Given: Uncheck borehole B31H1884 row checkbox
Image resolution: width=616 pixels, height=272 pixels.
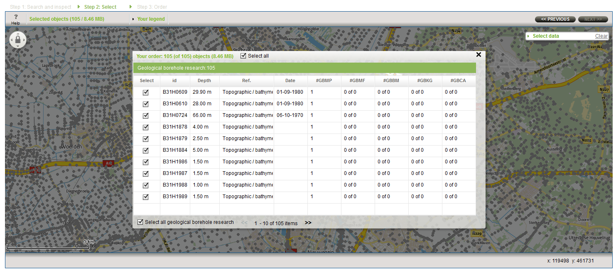Looking at the screenshot, I should (x=146, y=151).
